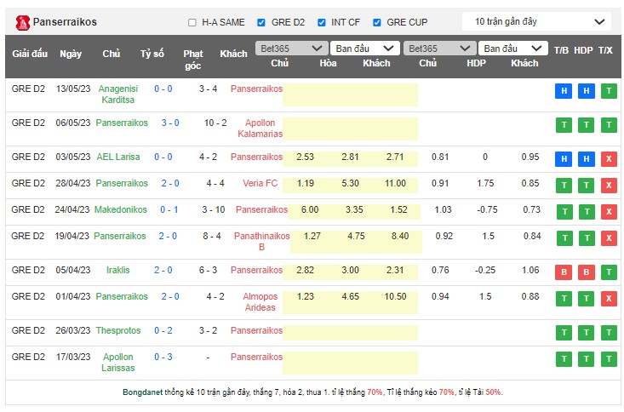Viewport: 624px width, 412px height.
Task: Click red B badge in Iraklis T/B column
Action: (x=563, y=272)
